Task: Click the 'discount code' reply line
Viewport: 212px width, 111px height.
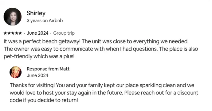Action: 44,100
